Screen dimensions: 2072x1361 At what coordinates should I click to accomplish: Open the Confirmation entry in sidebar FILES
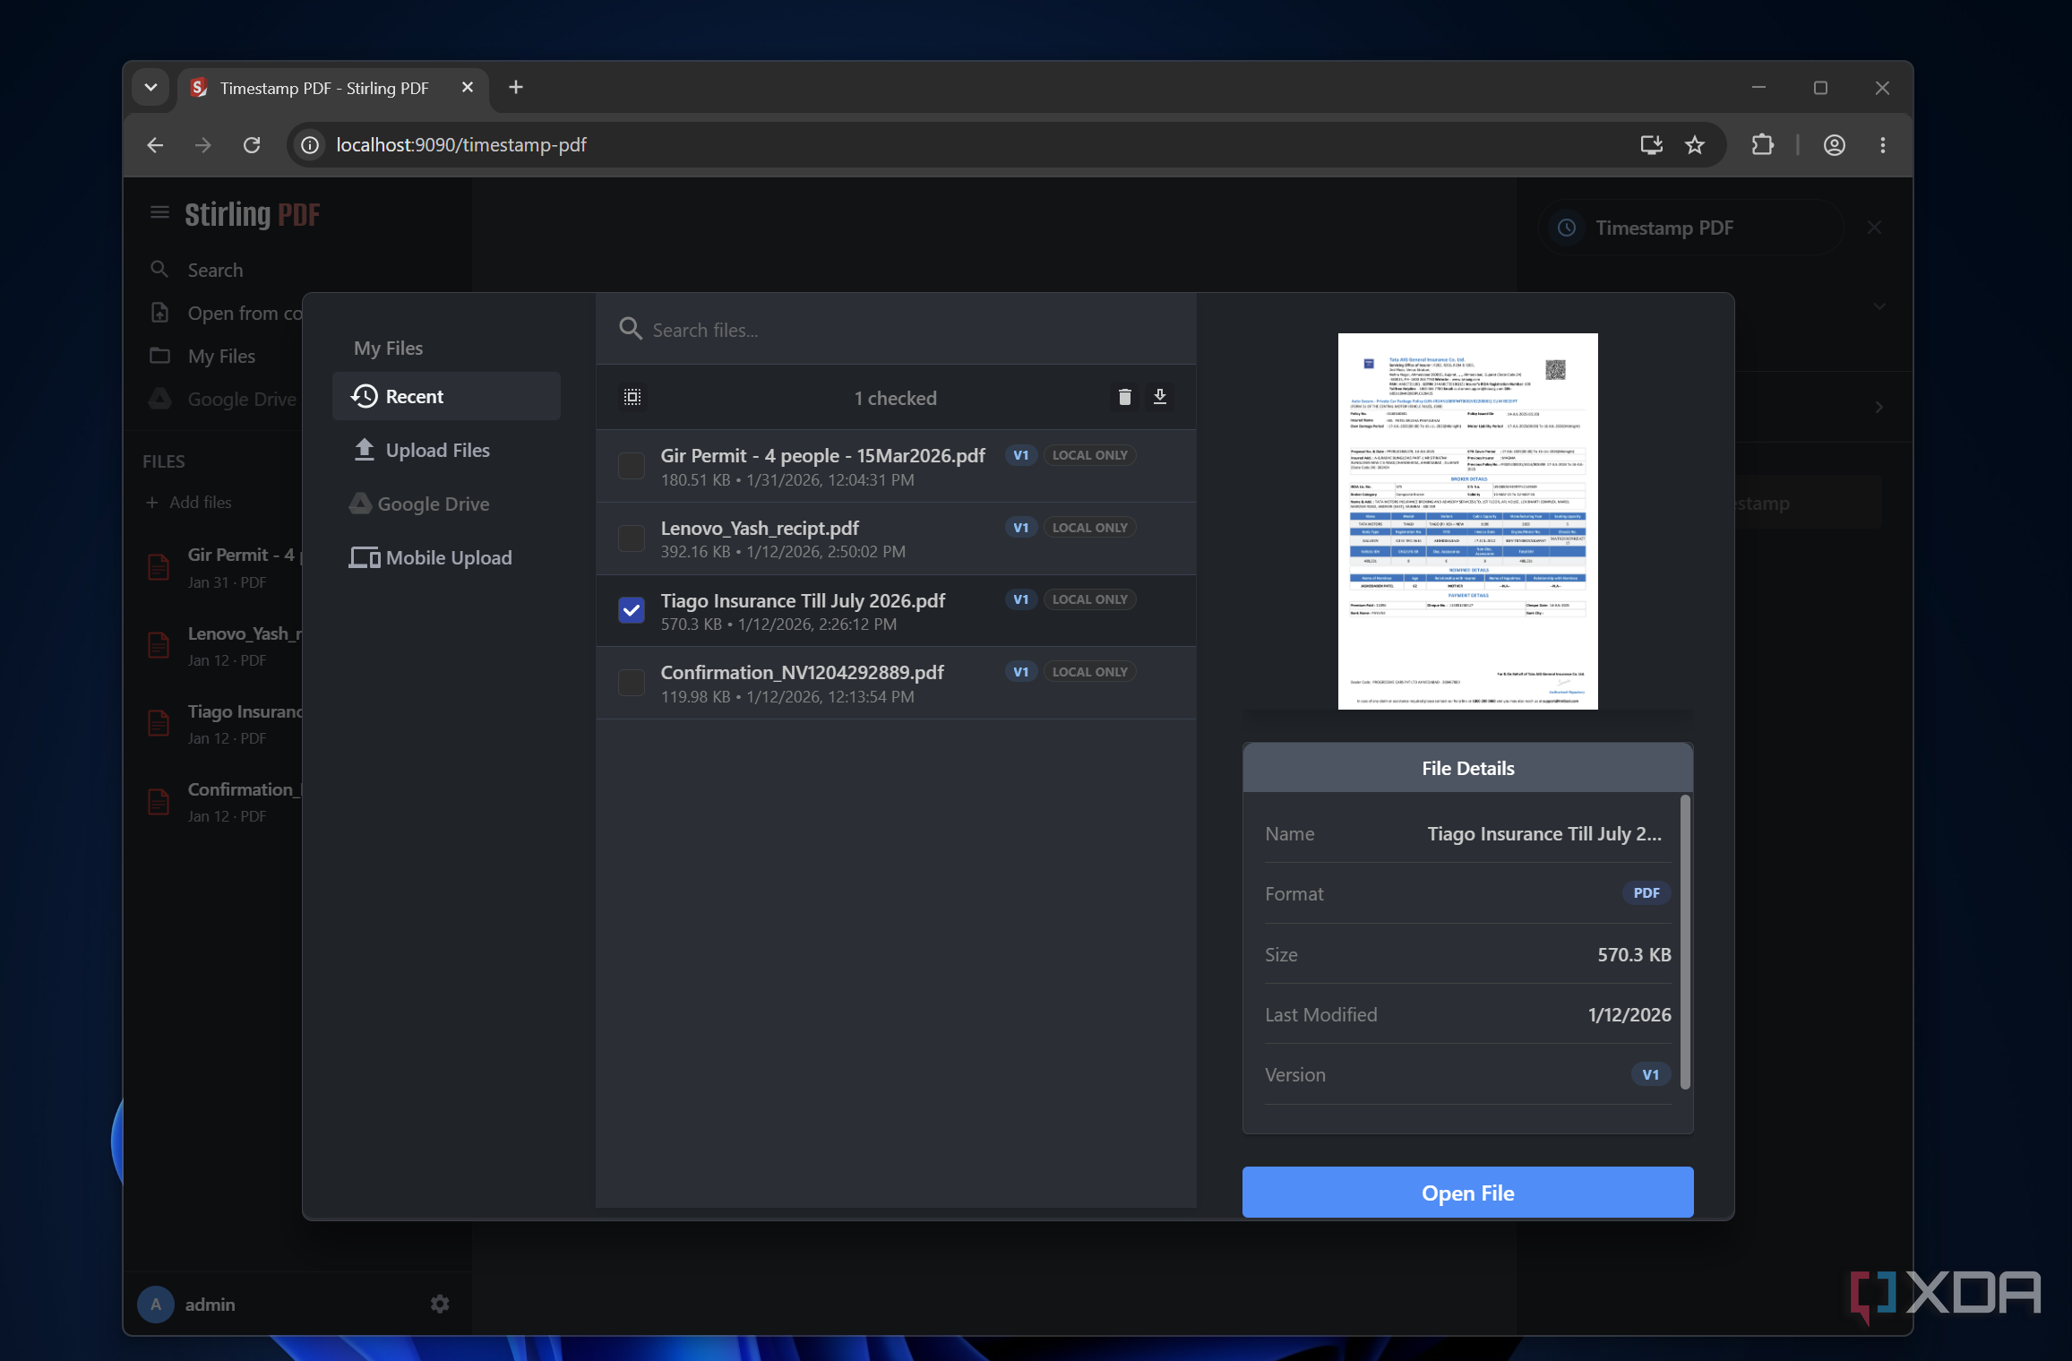click(224, 801)
